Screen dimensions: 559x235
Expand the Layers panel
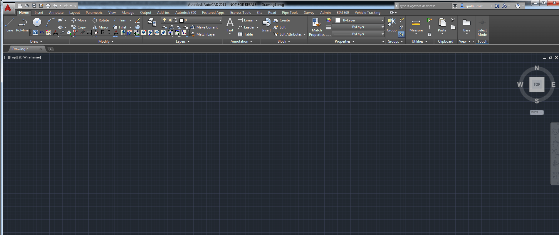point(183,41)
